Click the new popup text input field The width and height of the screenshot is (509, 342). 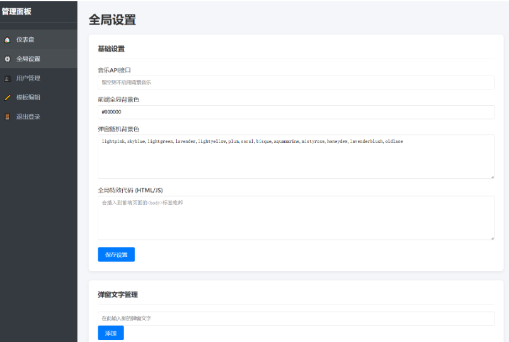click(x=296, y=318)
